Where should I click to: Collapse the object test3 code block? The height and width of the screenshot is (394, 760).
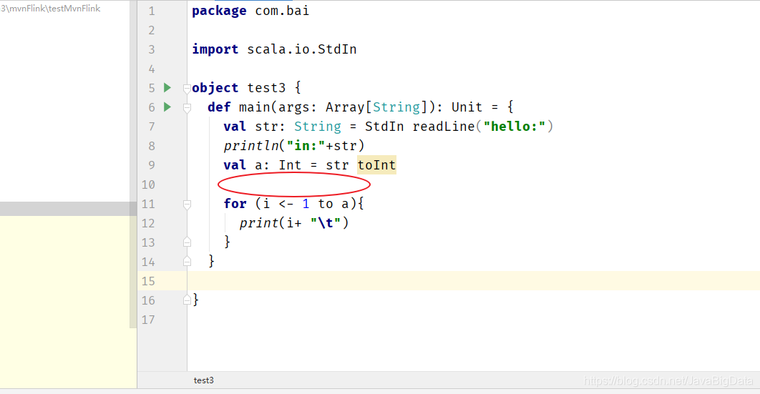pyautogui.click(x=187, y=88)
